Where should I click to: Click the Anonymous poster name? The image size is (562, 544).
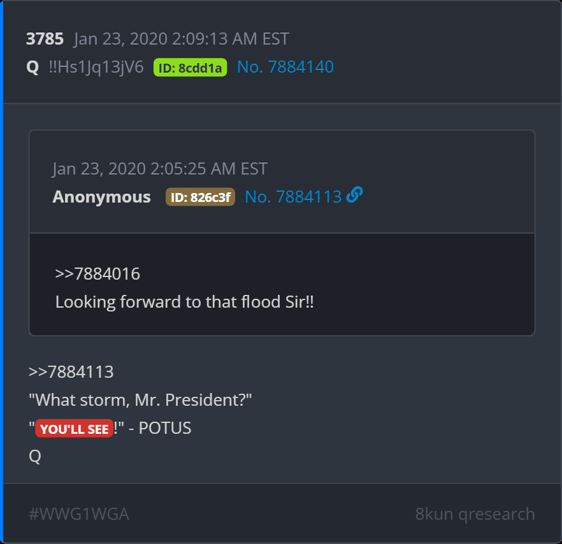pyautogui.click(x=101, y=197)
